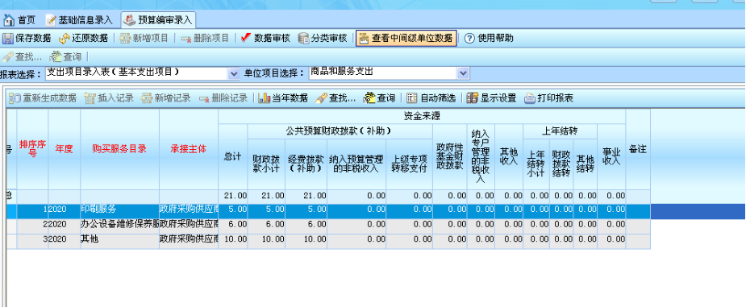
Task: Click the 政府性基金财政拨款 column header
Action: coord(449,157)
